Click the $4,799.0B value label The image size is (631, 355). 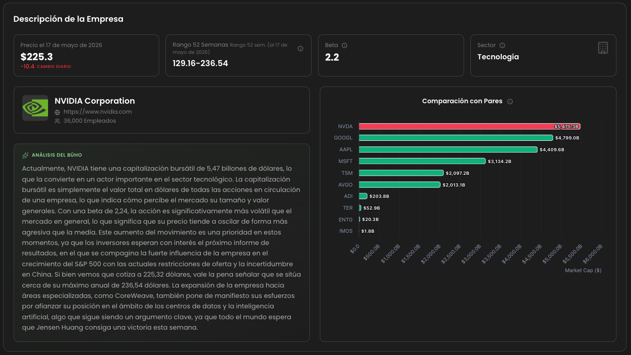point(567,138)
